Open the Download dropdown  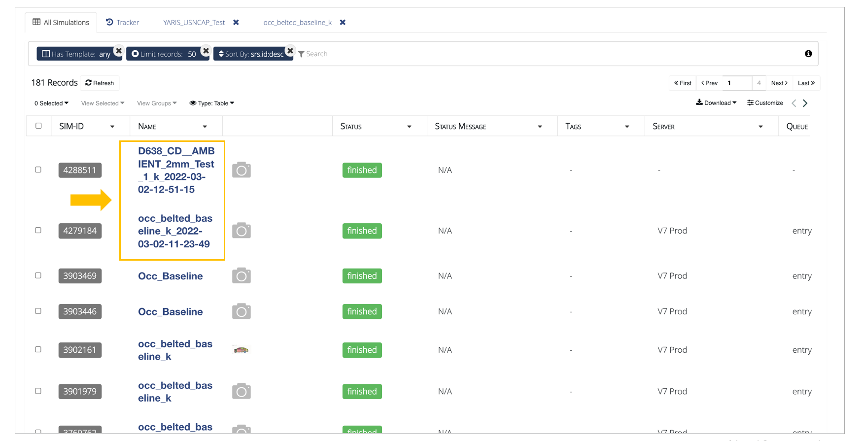click(x=716, y=102)
